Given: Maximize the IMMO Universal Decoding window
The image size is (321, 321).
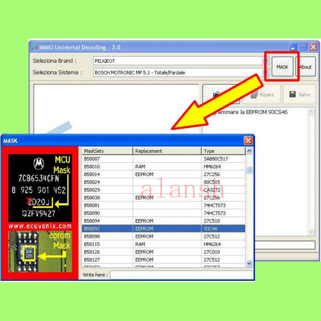Looking at the screenshot, I should pyautogui.click(x=303, y=47).
